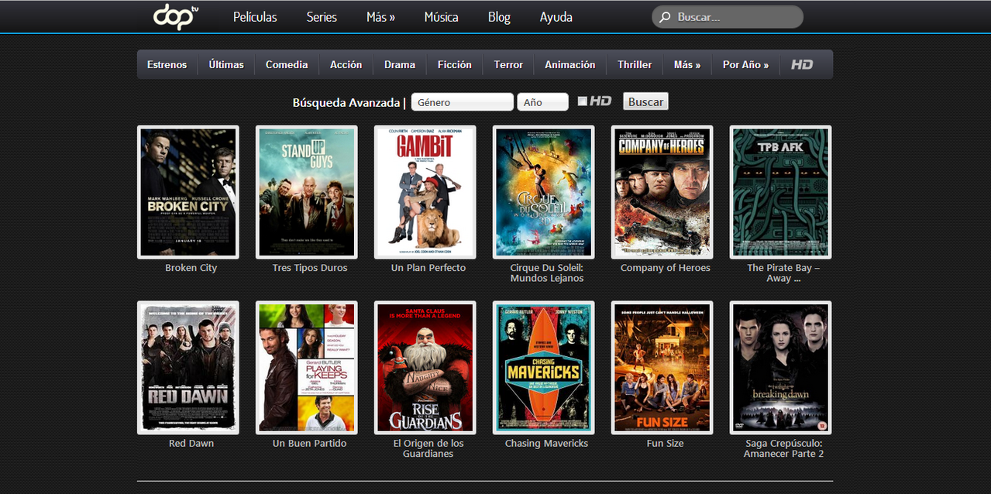This screenshot has height=494, width=991.
Task: Click the Un Plan Perfecto title link
Action: point(428,268)
